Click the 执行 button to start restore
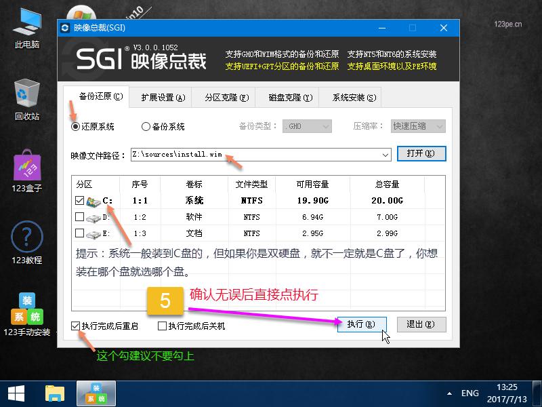Viewport: 542px width, 407px height. [362, 325]
